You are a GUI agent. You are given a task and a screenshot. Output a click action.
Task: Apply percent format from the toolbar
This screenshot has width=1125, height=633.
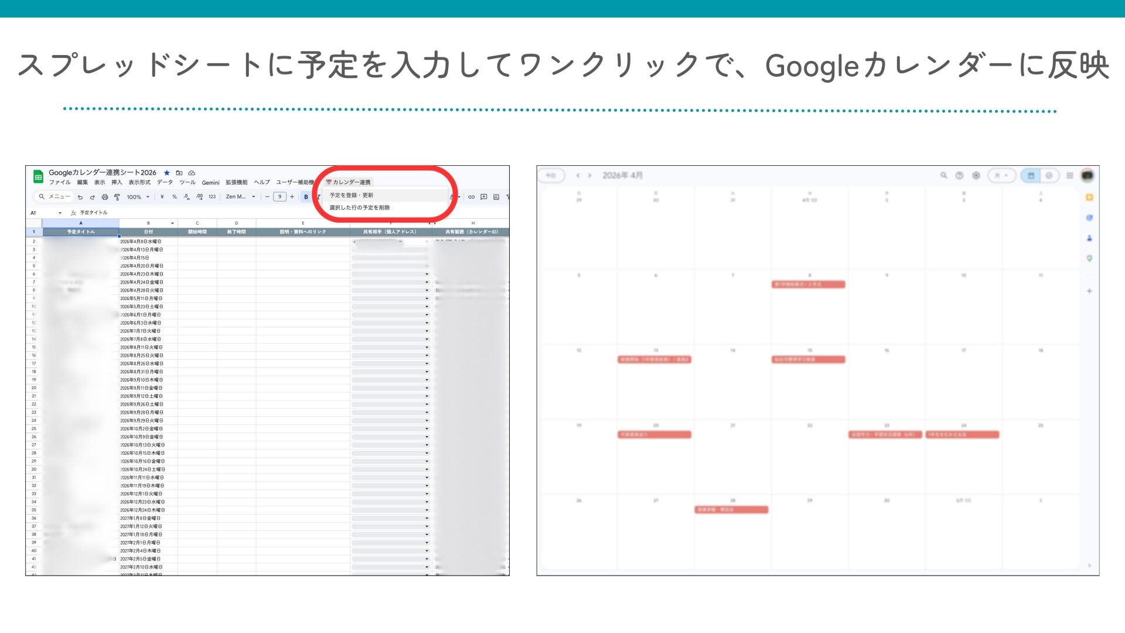(x=175, y=198)
